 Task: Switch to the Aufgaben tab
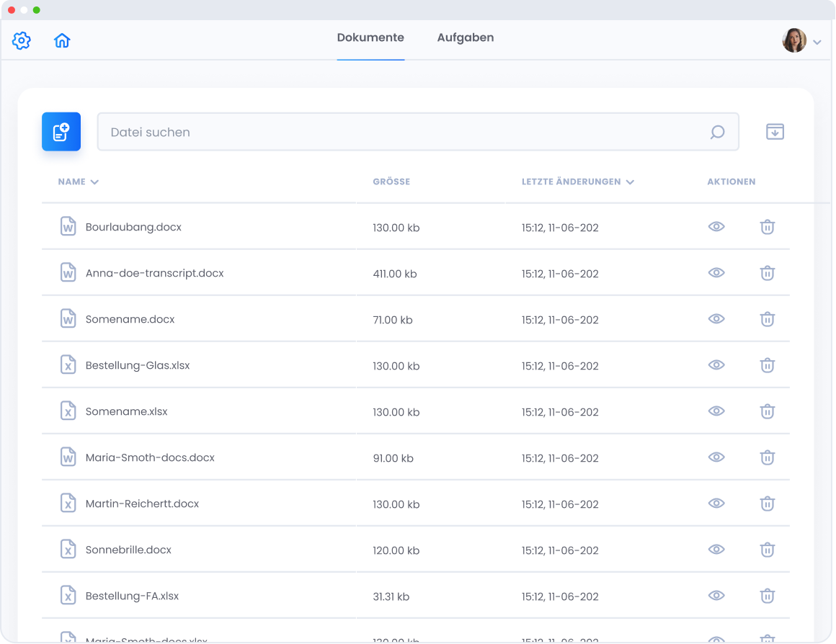tap(466, 38)
